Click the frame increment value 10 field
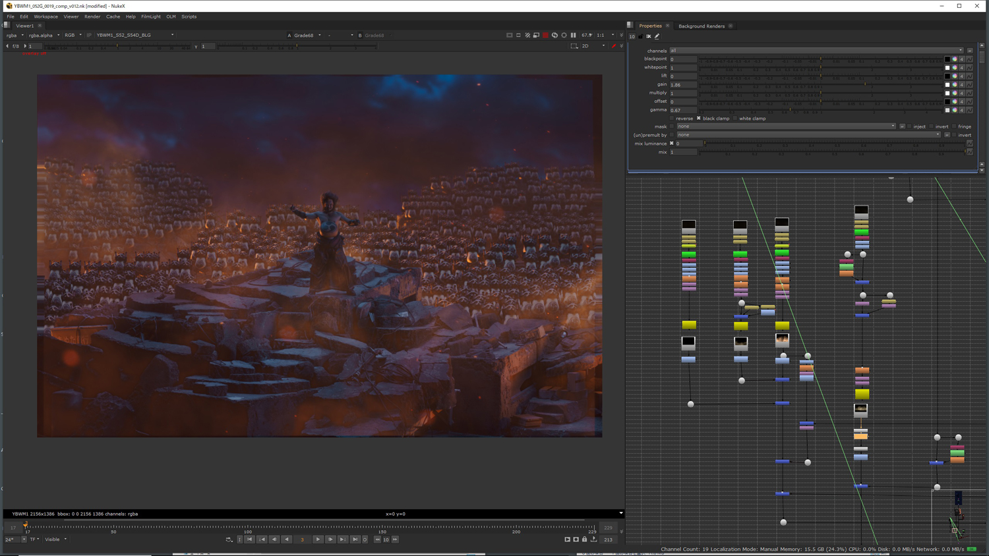989x556 pixels. [x=386, y=540]
